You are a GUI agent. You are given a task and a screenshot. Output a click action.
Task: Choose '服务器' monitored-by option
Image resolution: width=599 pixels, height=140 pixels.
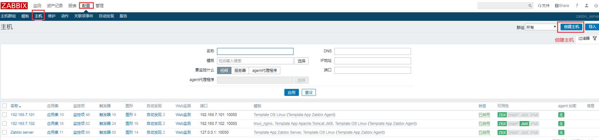point(240,71)
